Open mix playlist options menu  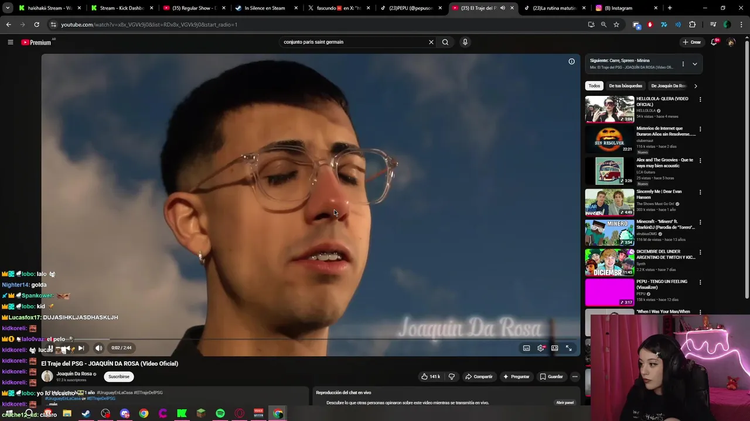pyautogui.click(x=683, y=64)
